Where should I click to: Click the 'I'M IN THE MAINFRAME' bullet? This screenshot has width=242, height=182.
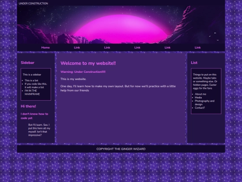point(32,93)
